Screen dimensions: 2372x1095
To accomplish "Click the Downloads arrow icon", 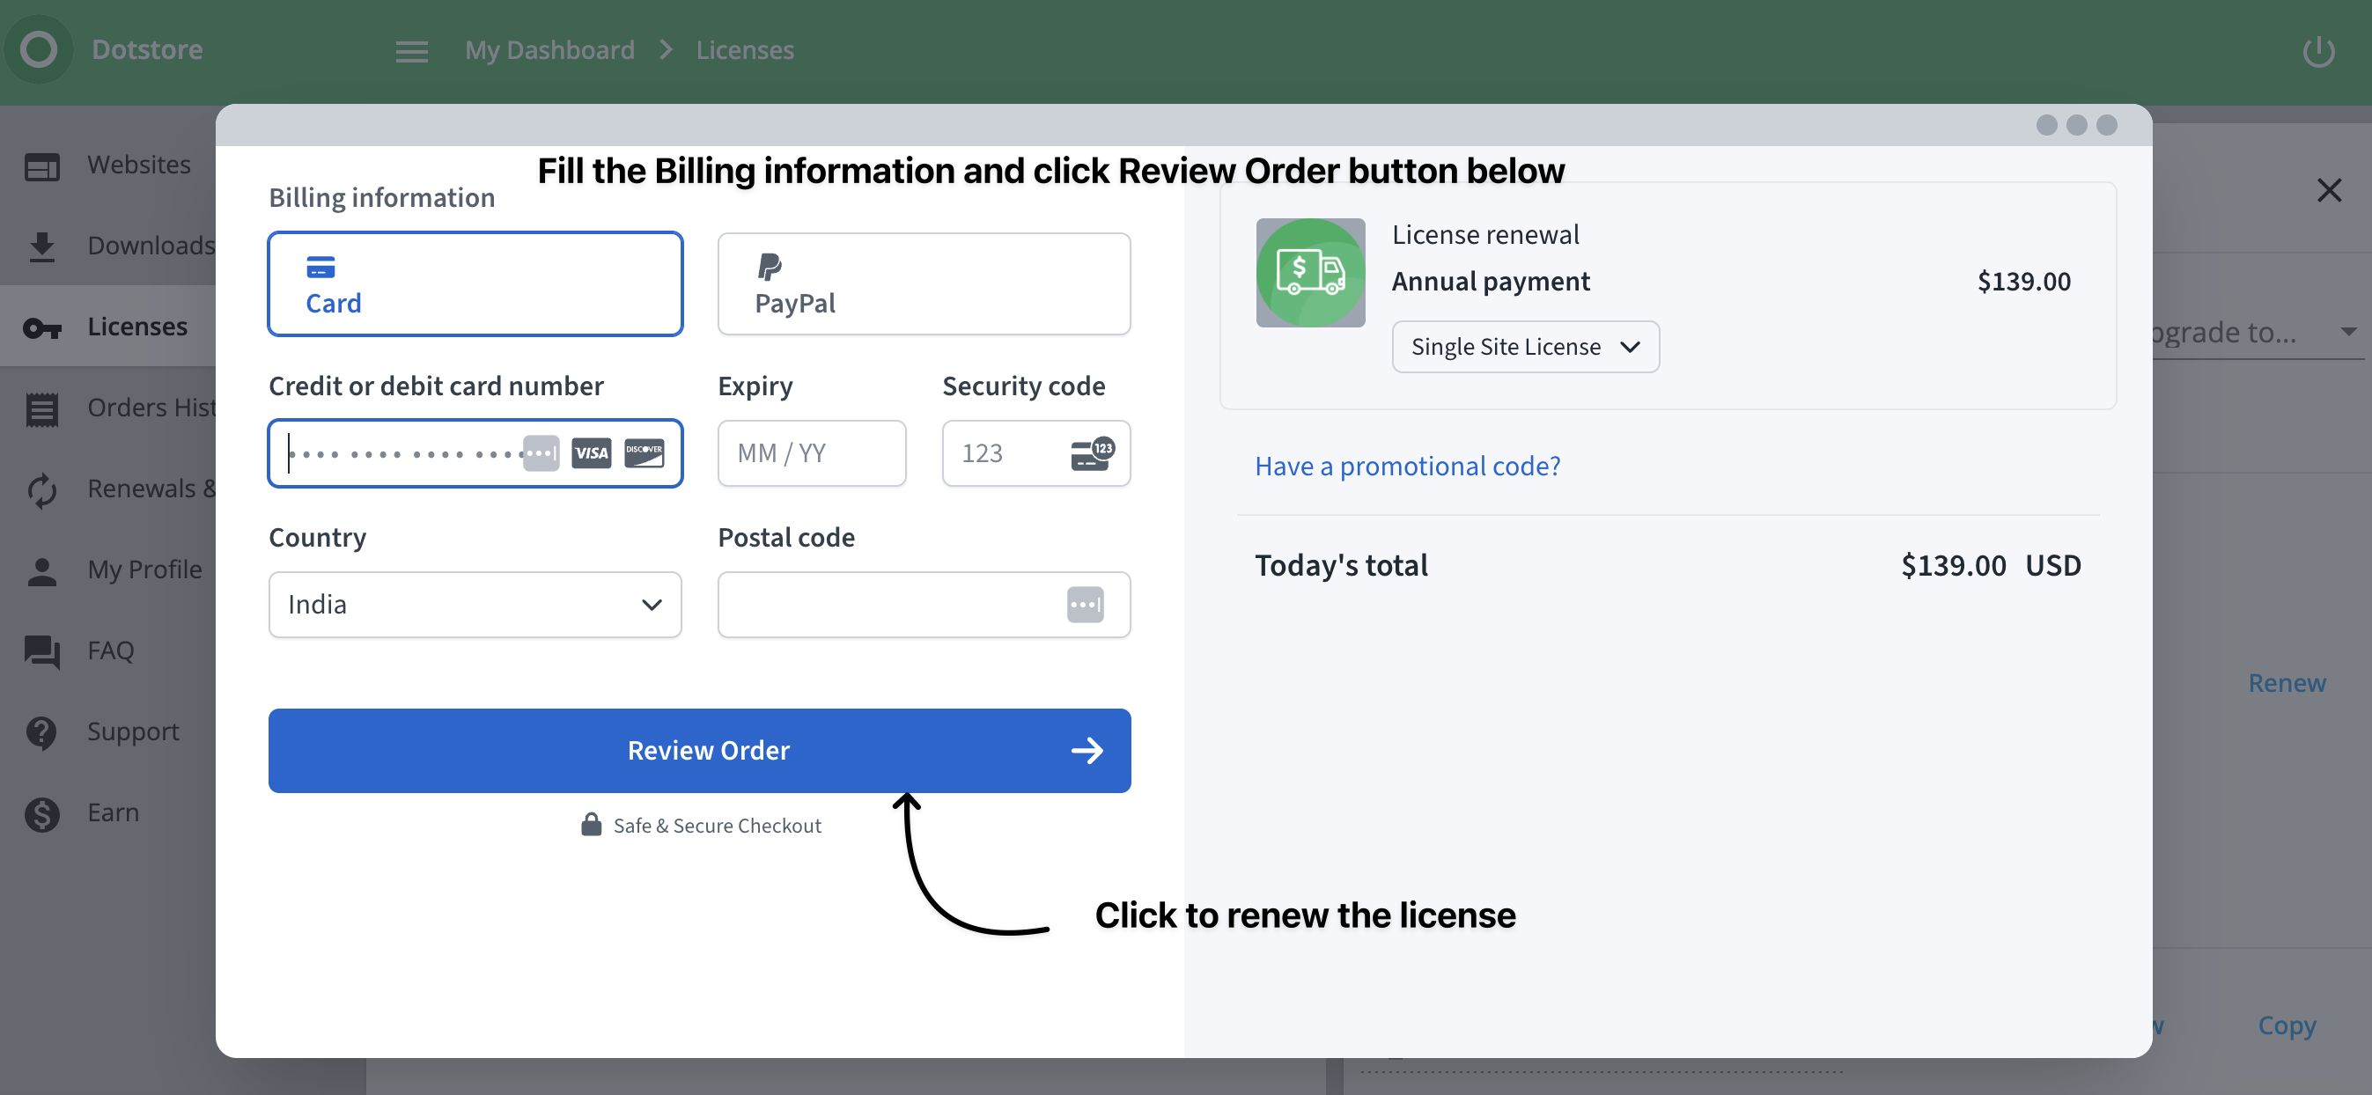I will (41, 246).
